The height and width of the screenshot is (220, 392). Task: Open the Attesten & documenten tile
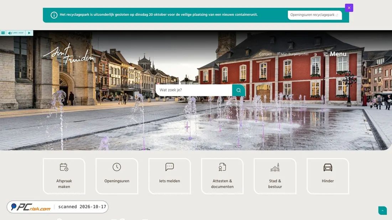222,176
